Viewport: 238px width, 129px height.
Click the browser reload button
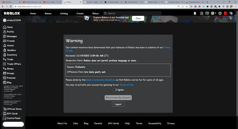point(11,7)
